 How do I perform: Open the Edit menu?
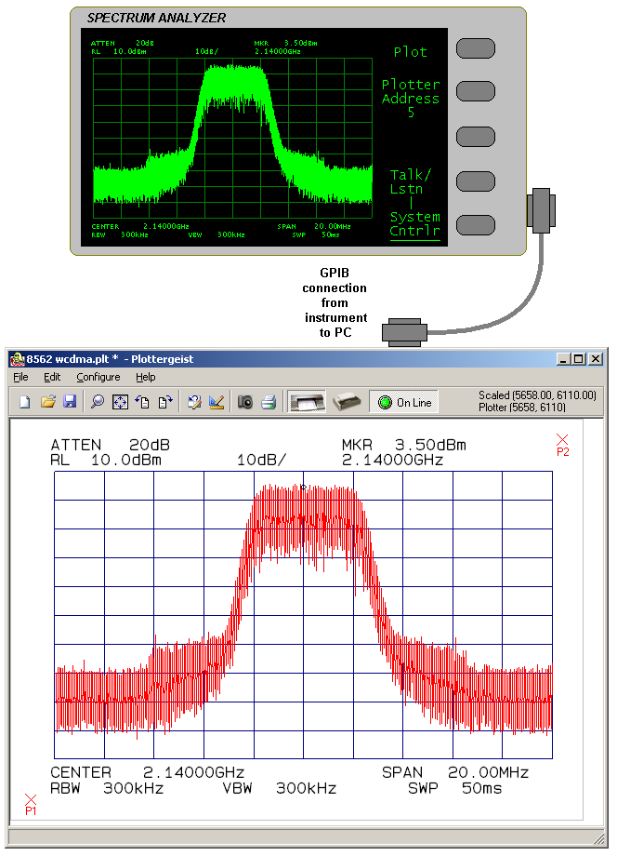click(x=52, y=377)
